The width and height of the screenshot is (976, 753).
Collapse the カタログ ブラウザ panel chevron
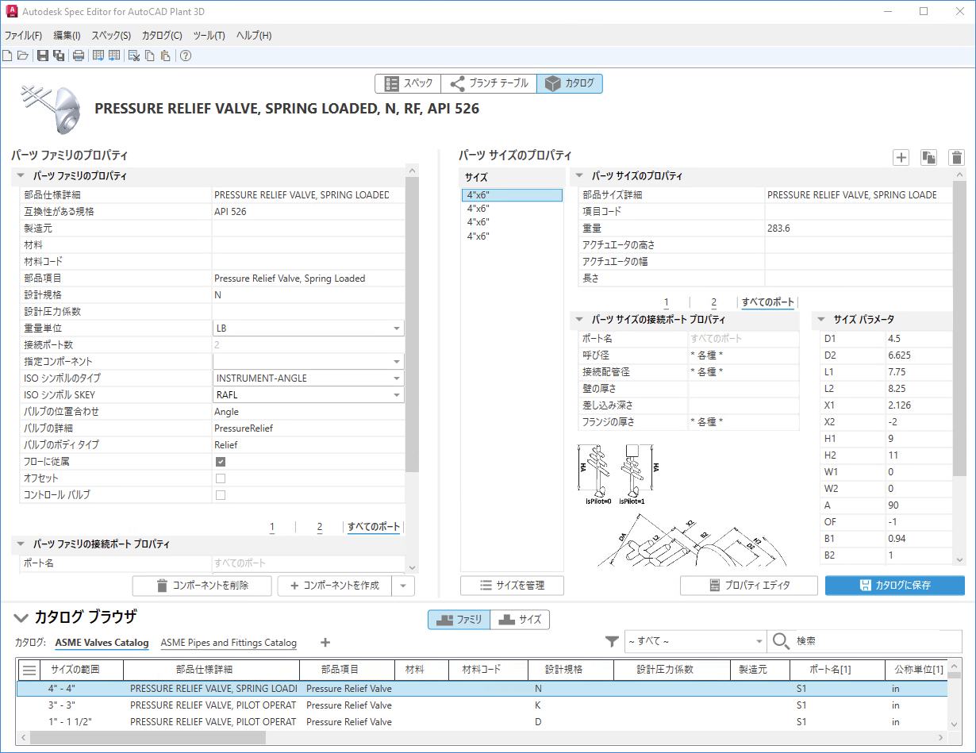point(20,618)
